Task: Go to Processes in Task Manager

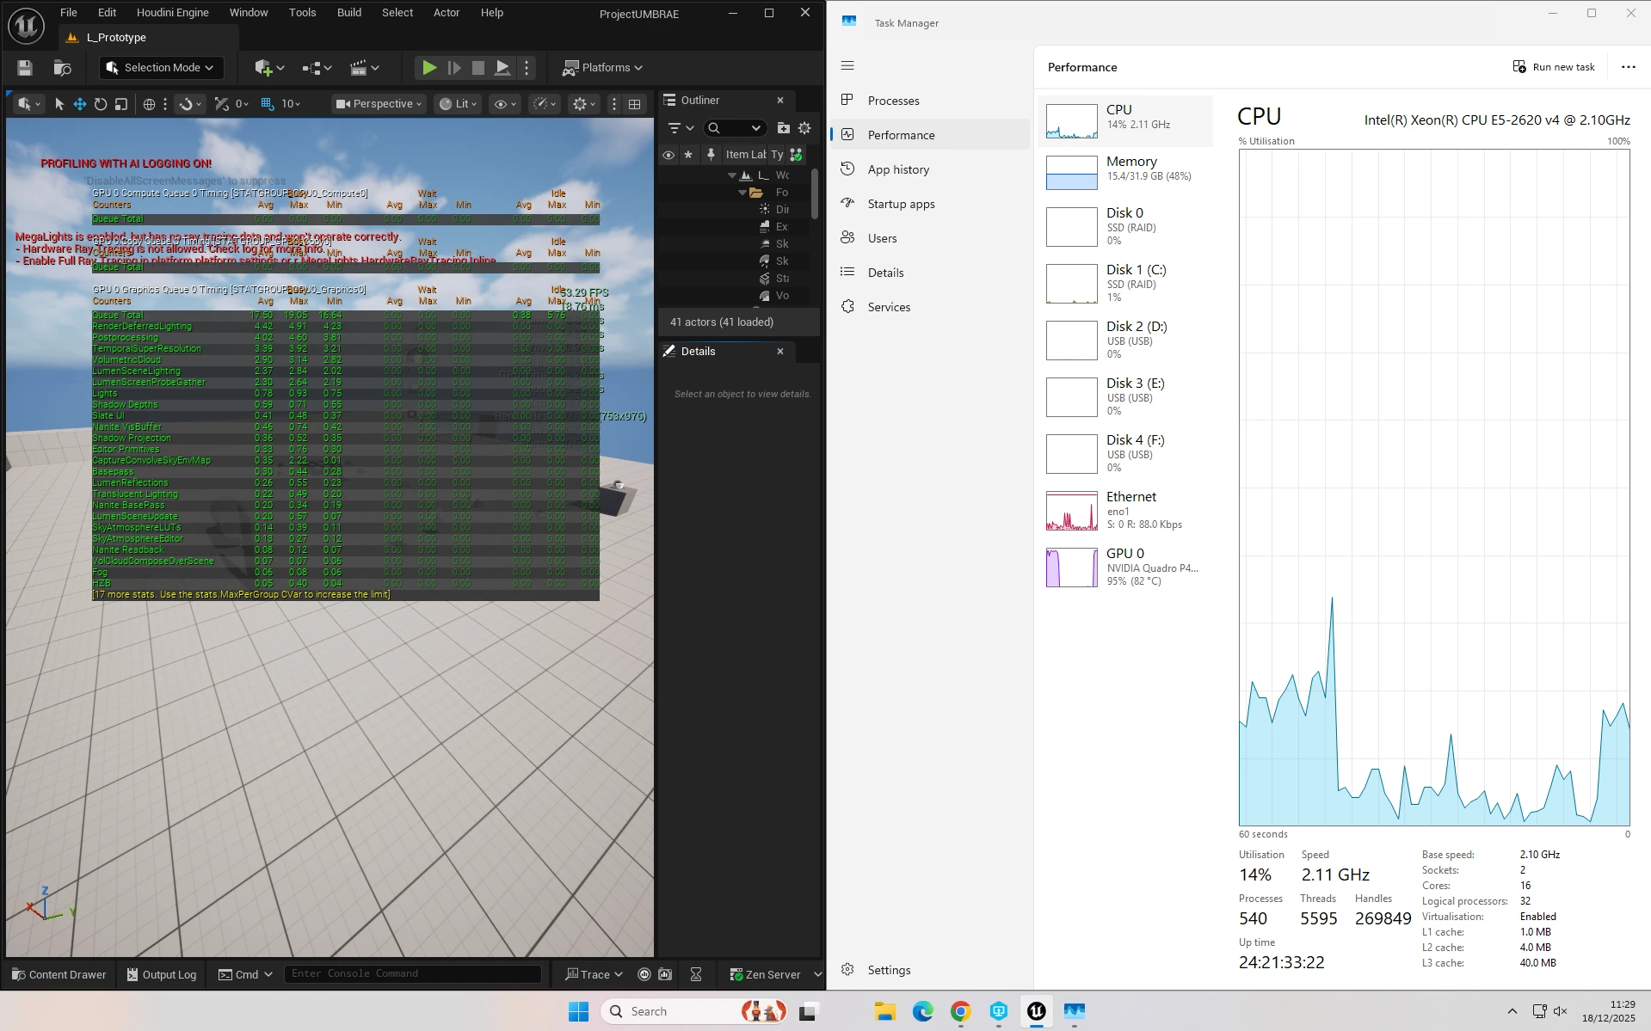Action: coord(929,101)
